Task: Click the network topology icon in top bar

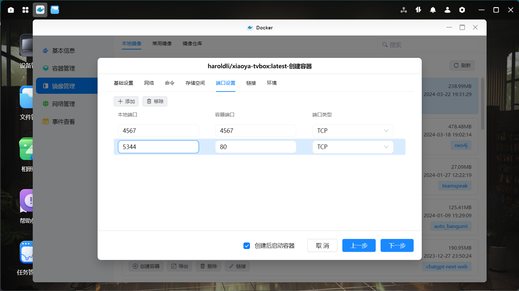Action: (404, 10)
